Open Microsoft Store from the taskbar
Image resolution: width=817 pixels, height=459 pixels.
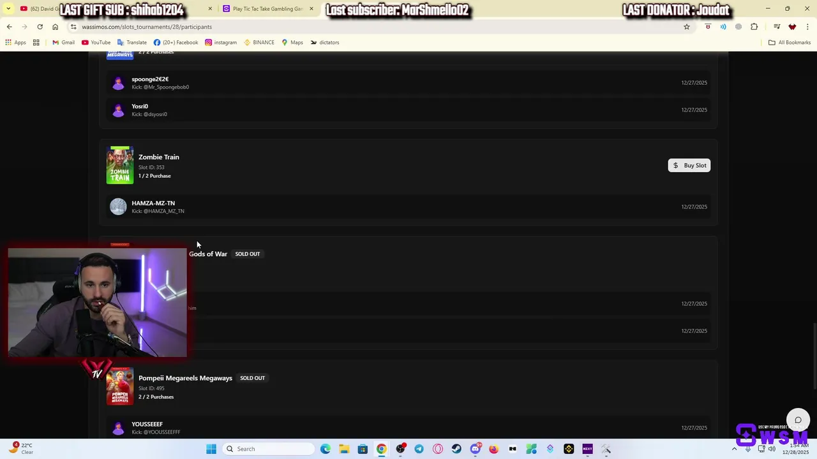(363, 449)
